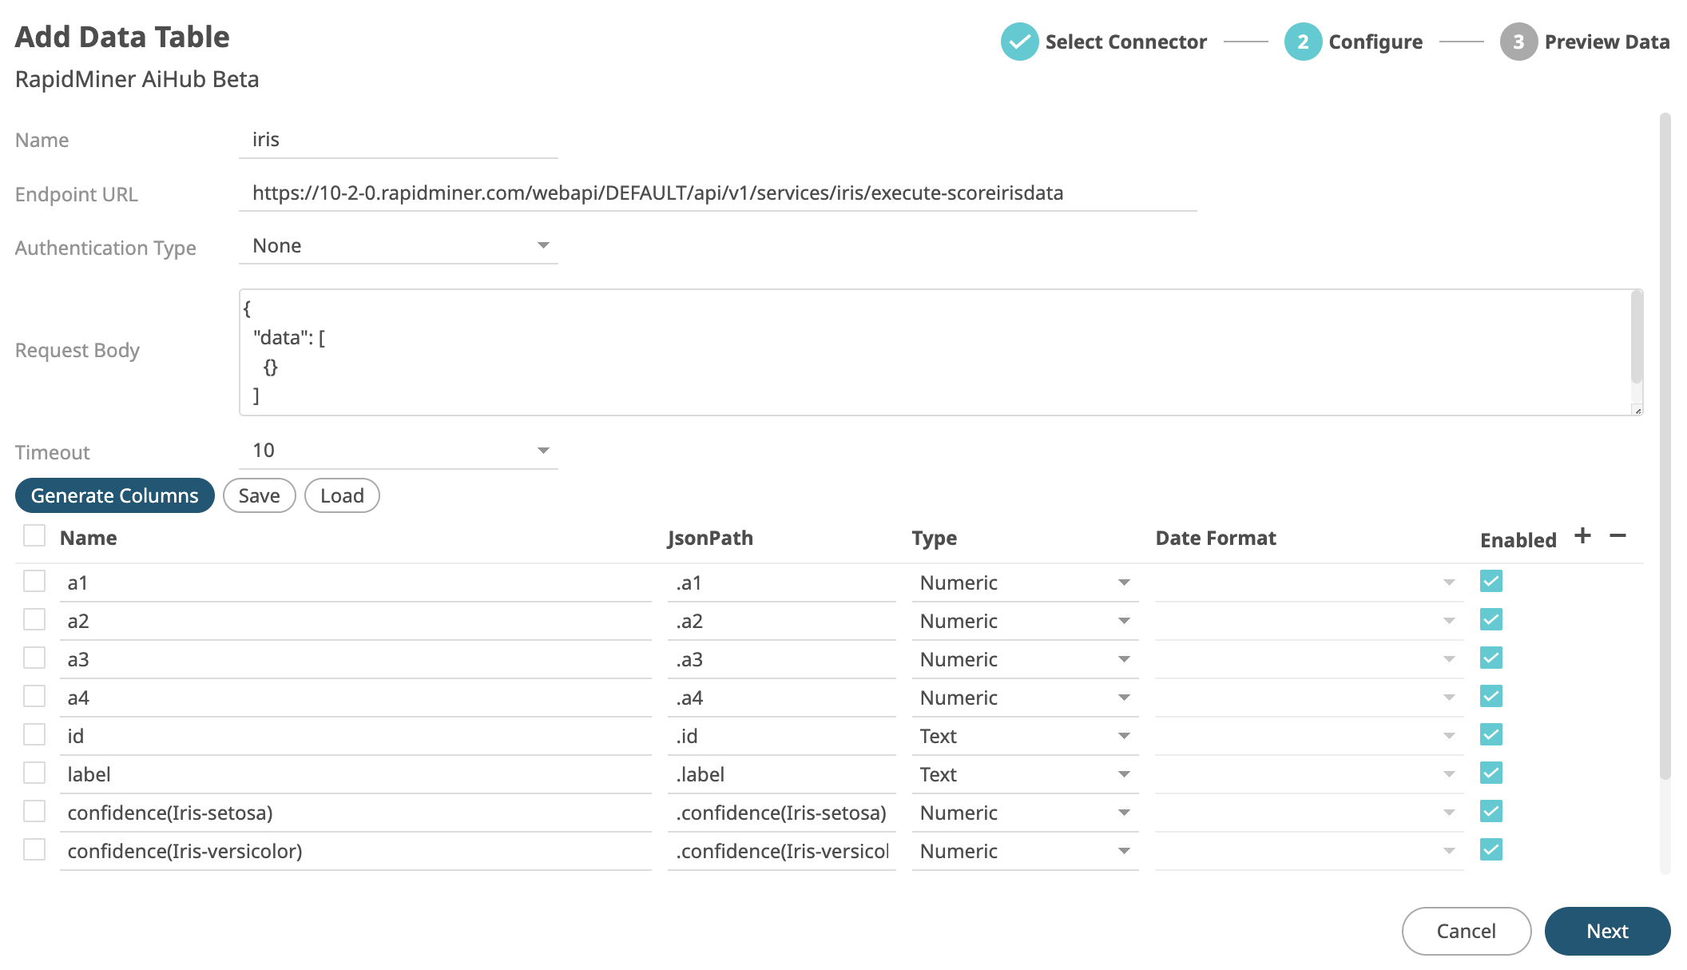Click the minus icon to remove column
Image resolution: width=1687 pixels, height=970 pixels.
(1618, 535)
